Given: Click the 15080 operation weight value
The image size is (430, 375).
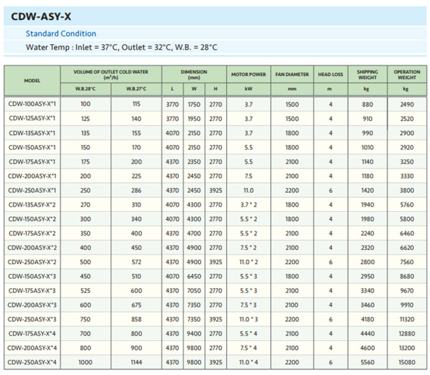Looking at the screenshot, I should pos(407,362).
